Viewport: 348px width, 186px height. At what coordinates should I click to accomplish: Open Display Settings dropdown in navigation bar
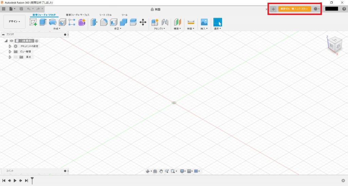(182, 171)
